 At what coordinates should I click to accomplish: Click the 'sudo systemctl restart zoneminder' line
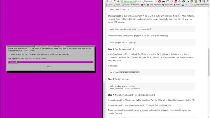125,88
